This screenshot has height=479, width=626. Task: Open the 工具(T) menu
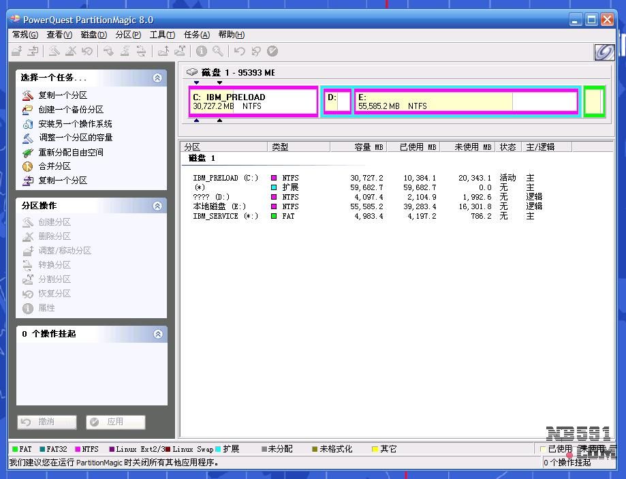coord(162,35)
